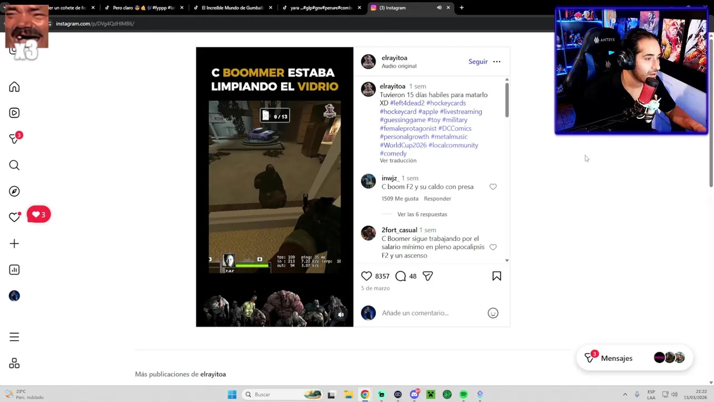Open the weather widget showing 23°C
The width and height of the screenshot is (714, 402).
[x=23, y=394]
